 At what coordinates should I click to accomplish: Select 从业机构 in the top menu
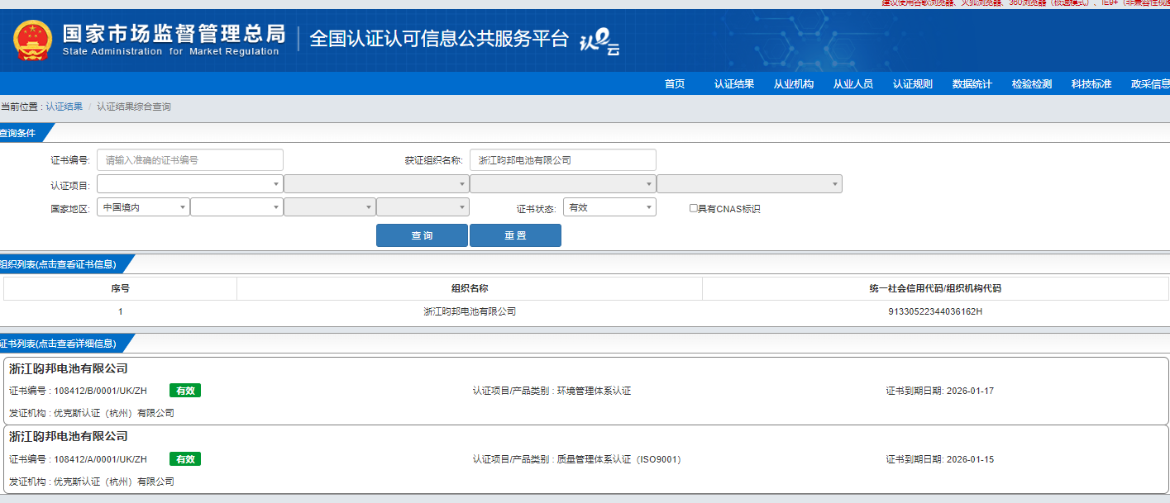point(793,84)
